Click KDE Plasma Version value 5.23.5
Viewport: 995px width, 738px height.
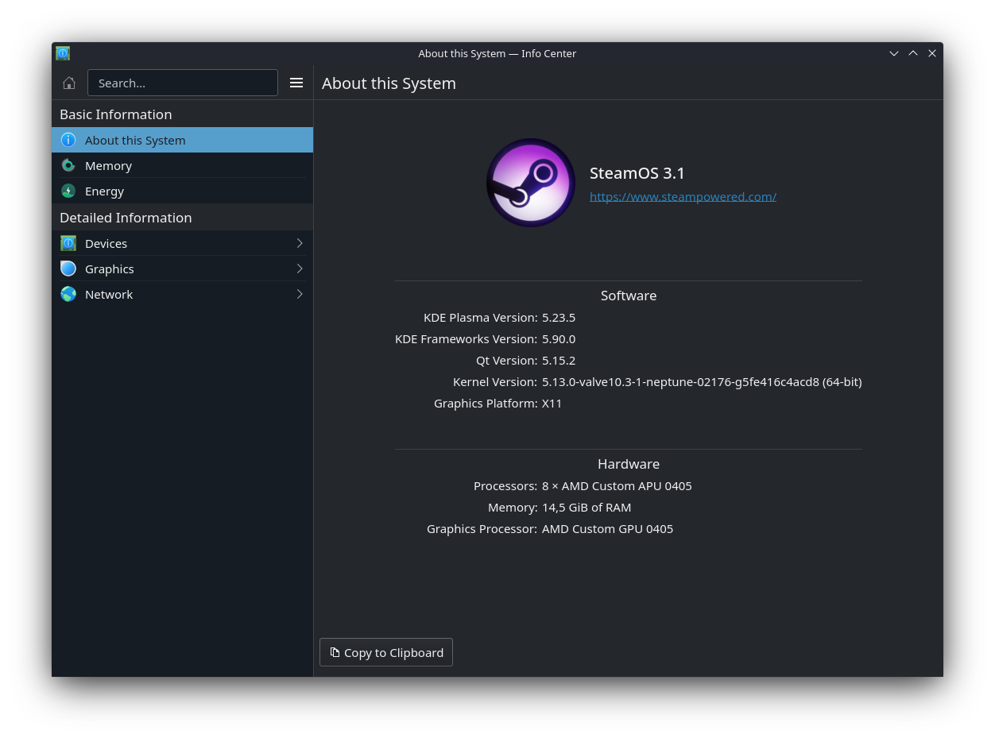pyautogui.click(x=559, y=317)
